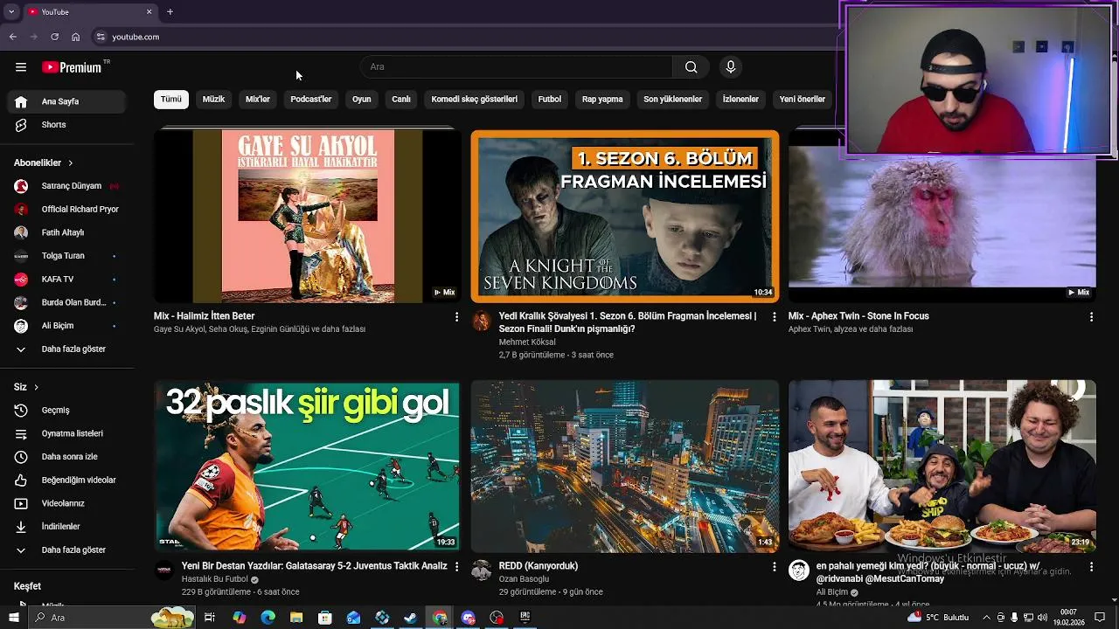Open Beğendiğim videolar liked videos

(66, 480)
